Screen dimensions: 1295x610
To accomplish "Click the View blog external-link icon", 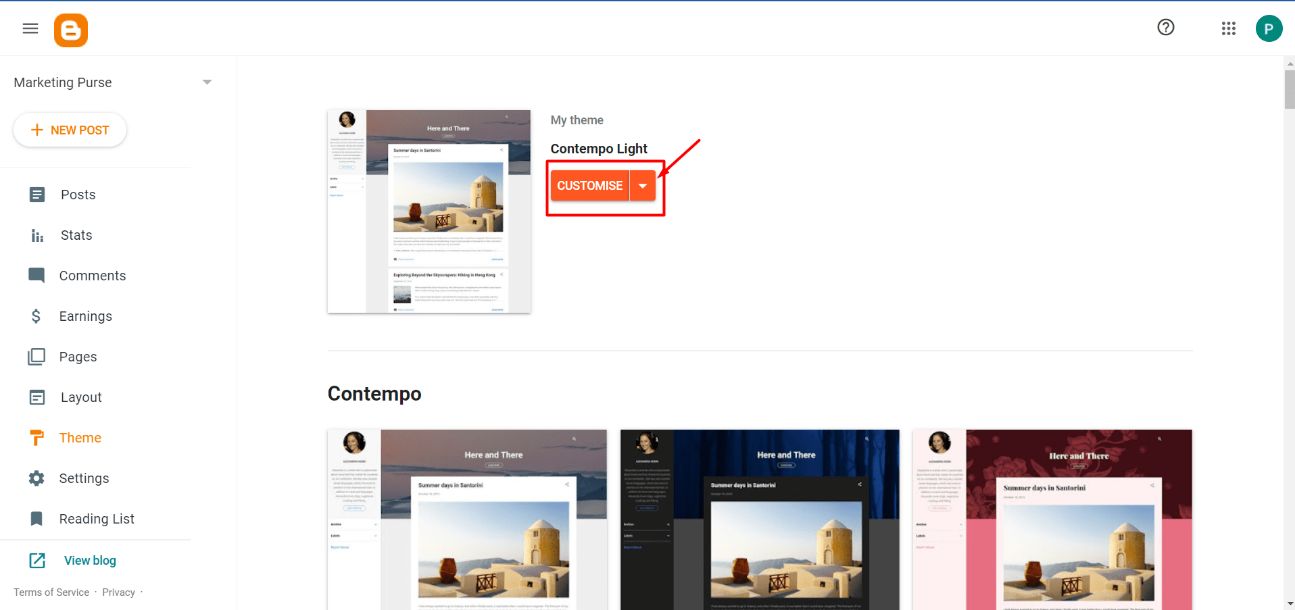I will (36, 560).
